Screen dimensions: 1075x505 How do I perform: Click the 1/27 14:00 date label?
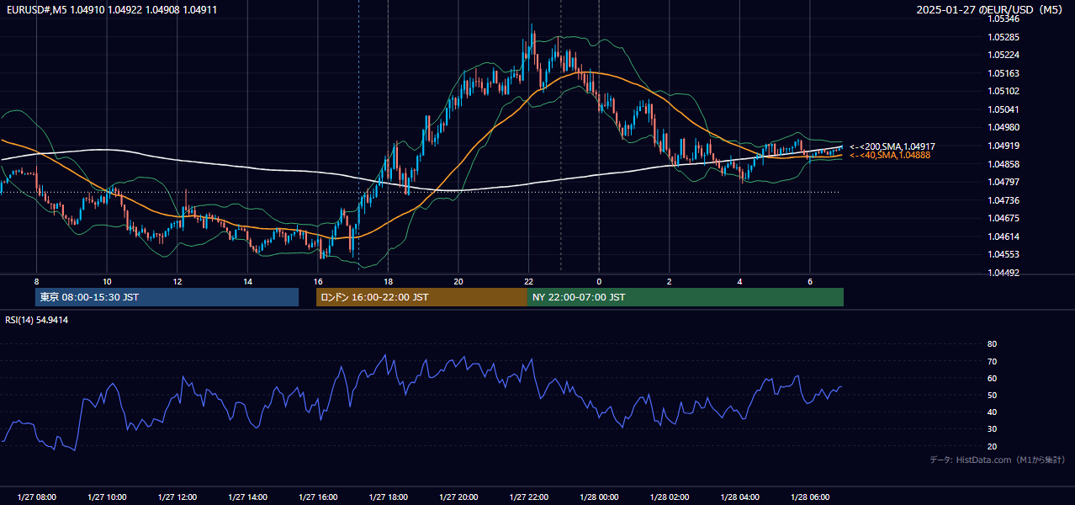[x=247, y=497]
